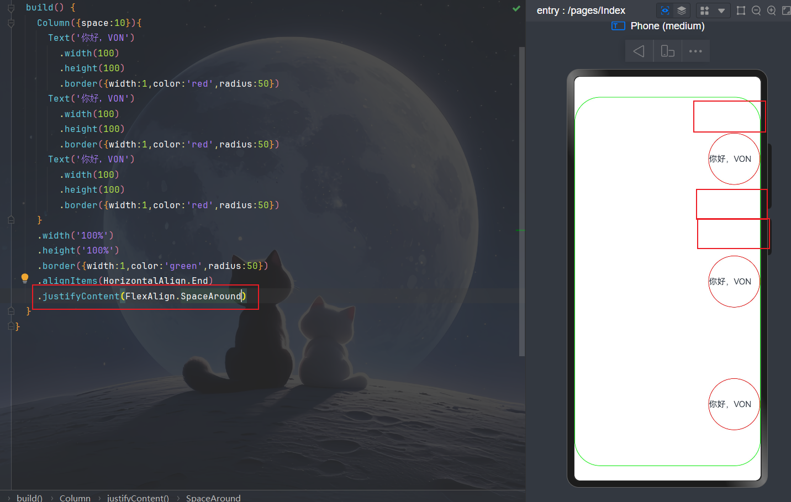Click first '你好, VON' circle in preview
Viewport: 791px width, 502px height.
pos(734,159)
